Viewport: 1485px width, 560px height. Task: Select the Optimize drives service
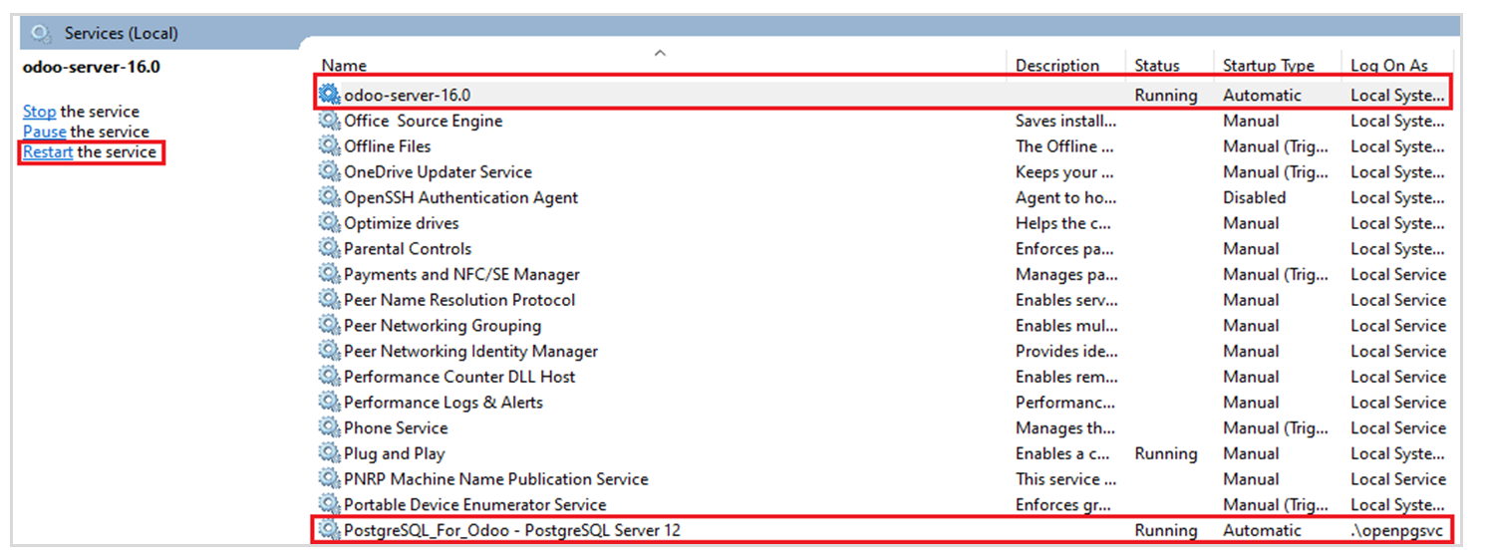tap(401, 223)
